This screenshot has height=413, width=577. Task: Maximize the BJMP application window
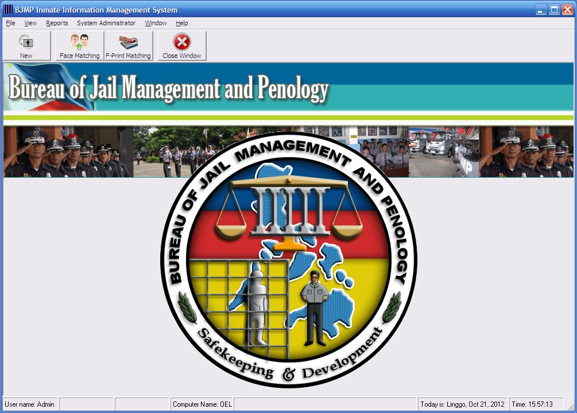[554, 10]
